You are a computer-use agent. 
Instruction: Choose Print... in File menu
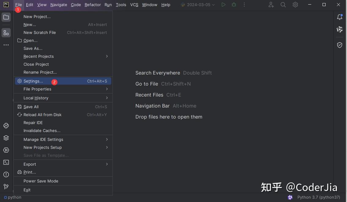(63, 172)
